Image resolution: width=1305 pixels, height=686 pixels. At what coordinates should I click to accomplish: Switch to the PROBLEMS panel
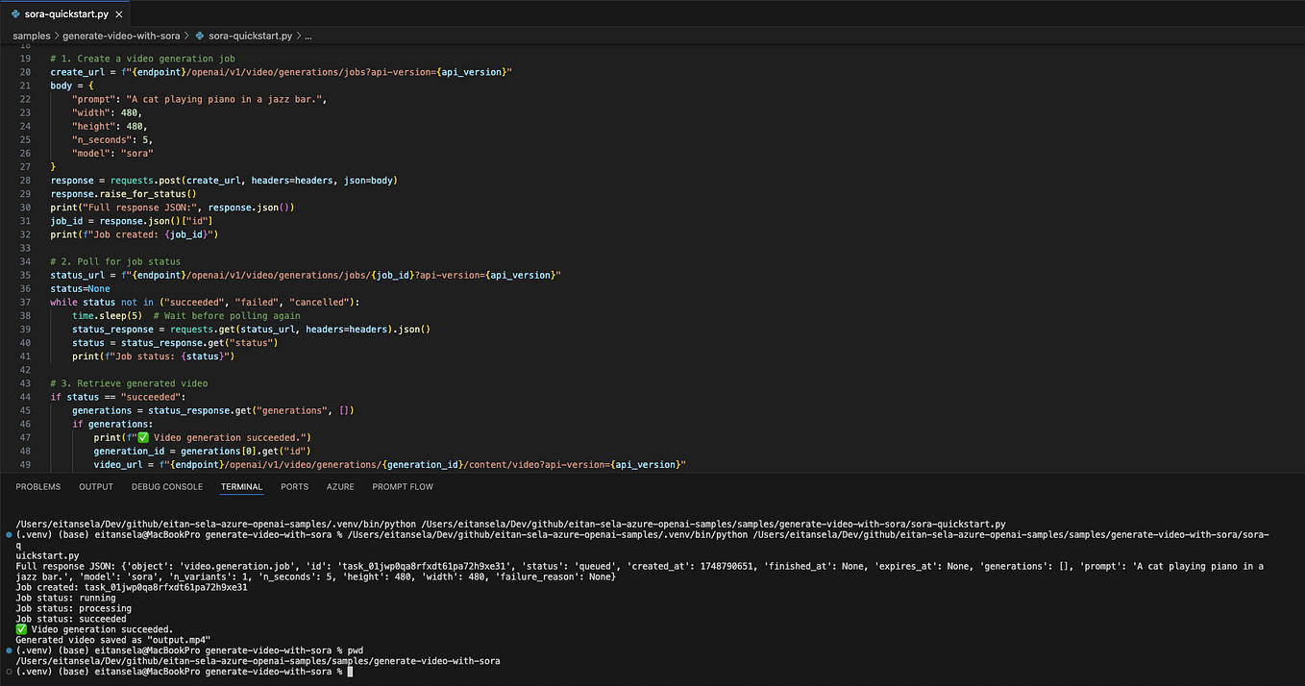[x=37, y=486]
